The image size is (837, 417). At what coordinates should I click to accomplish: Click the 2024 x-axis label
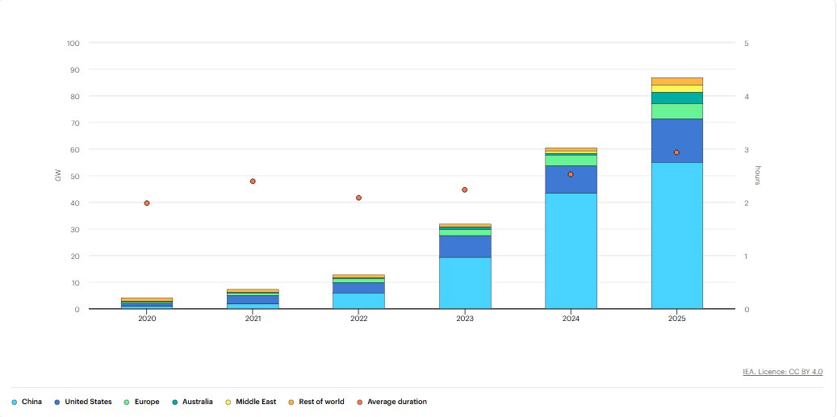571,318
